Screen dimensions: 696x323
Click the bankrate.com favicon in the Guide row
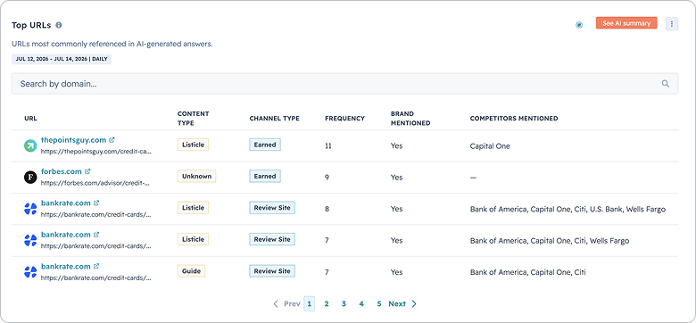click(x=30, y=272)
